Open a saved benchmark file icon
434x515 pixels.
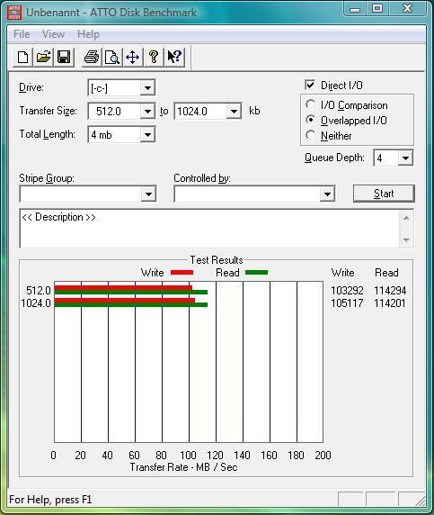pos(43,57)
